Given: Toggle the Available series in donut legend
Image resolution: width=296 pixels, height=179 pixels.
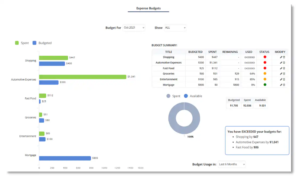Looking at the screenshot, I should 193,96.
